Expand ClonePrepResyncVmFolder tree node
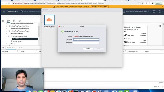Viewport: 164px width, 92px height. pos(7,31)
